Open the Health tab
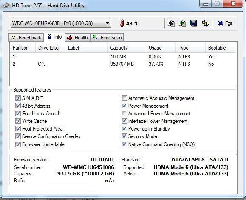This screenshot has width=246, height=200. [x=77, y=38]
